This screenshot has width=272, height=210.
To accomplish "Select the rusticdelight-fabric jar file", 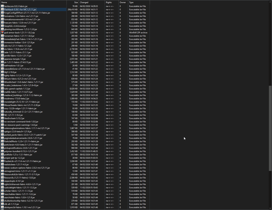I will 20,188.
